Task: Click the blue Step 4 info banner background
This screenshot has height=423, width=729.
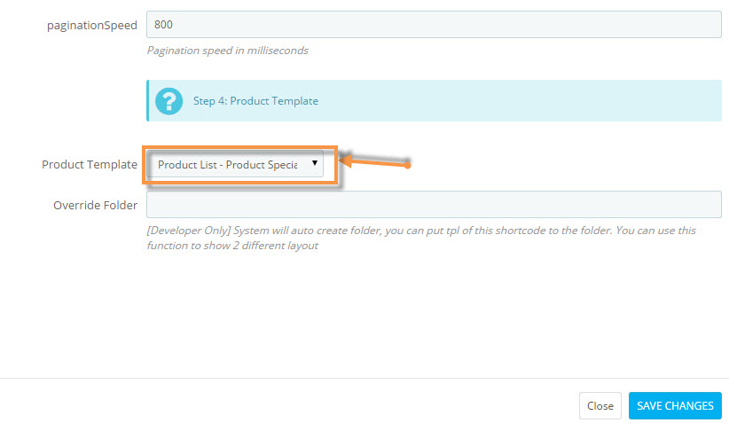Action: pyautogui.click(x=512, y=100)
